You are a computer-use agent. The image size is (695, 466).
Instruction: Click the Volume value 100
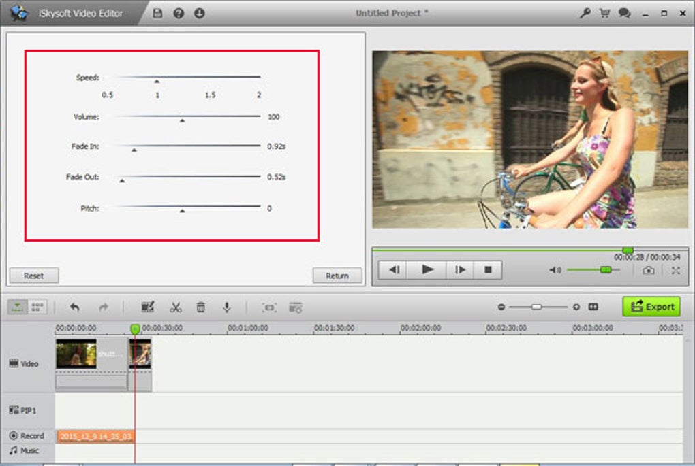[x=273, y=117]
